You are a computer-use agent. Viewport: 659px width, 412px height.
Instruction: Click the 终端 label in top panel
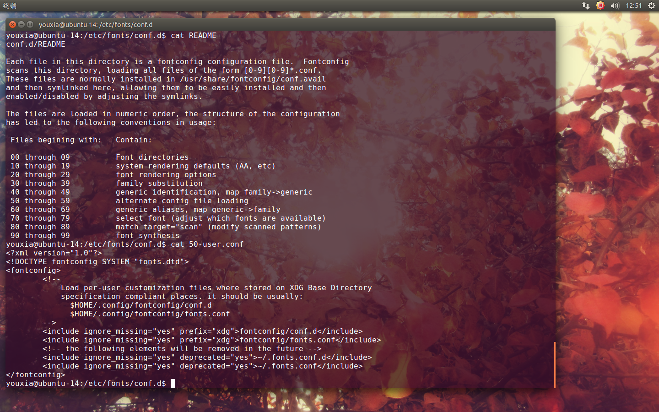(x=10, y=5)
